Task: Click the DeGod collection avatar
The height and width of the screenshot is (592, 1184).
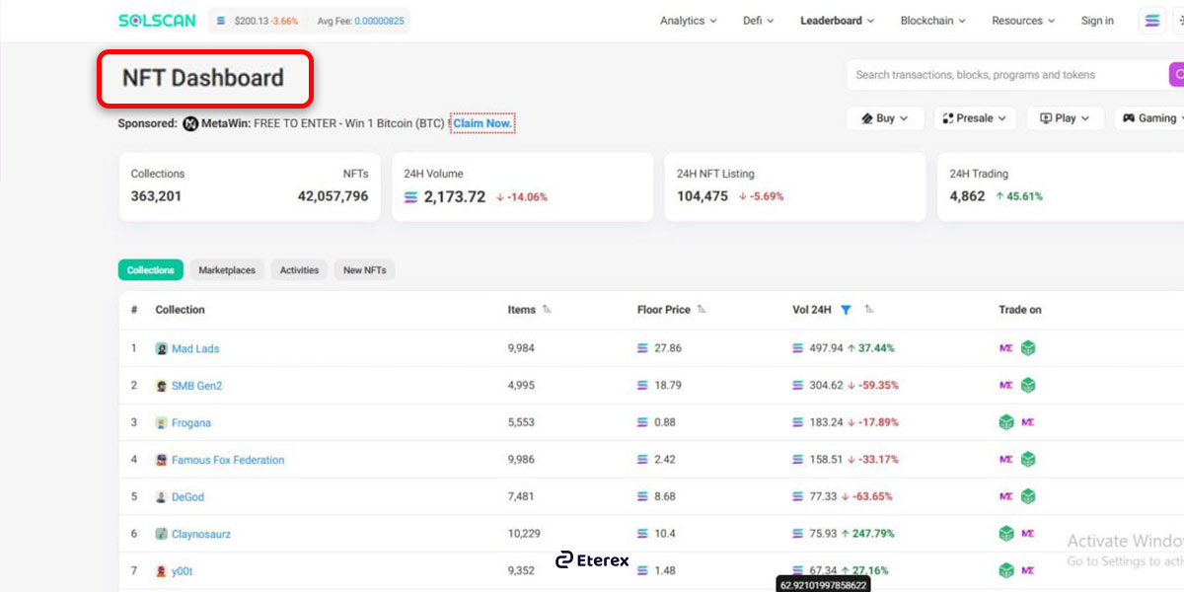Action: coord(162,497)
